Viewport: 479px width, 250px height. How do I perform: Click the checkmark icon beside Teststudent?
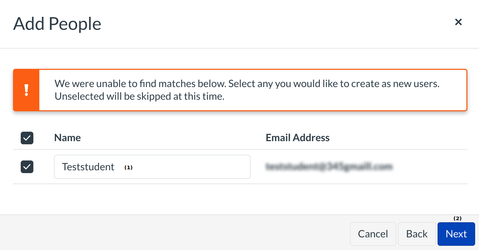(27, 167)
